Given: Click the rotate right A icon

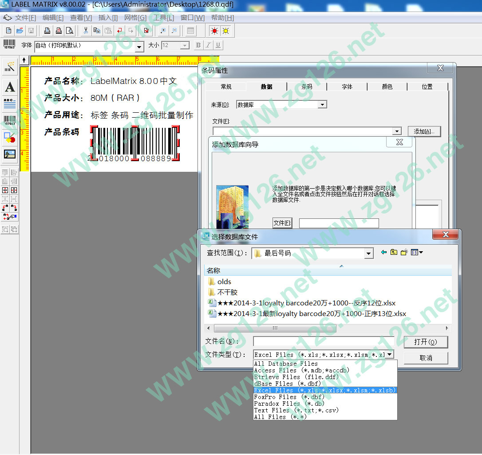Looking at the screenshot, I should [x=14, y=208].
